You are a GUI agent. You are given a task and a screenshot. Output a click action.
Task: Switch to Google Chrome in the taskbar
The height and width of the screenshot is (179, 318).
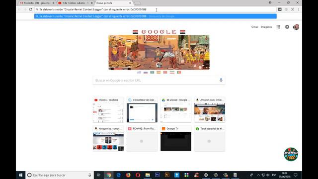(109, 175)
